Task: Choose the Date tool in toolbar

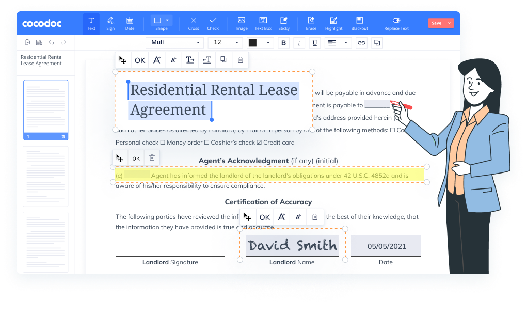Action: tap(130, 23)
